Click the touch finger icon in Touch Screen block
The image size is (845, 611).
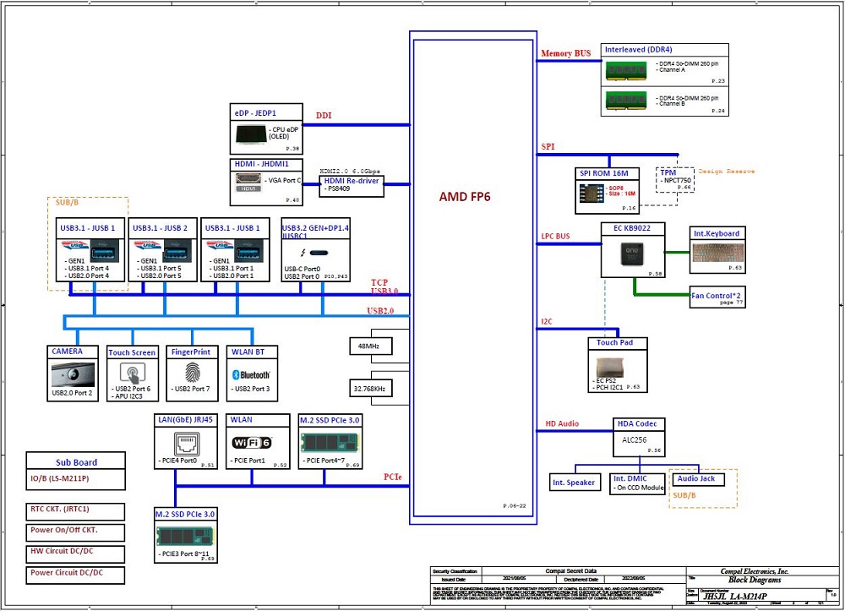(x=132, y=373)
